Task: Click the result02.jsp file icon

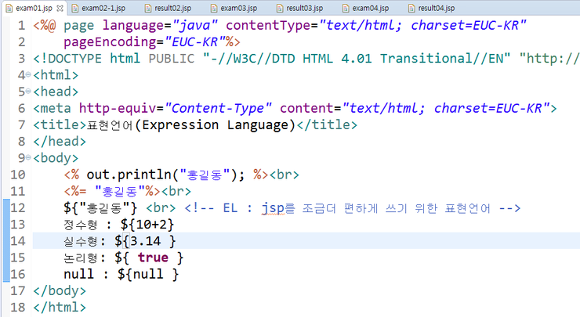Action: point(148,8)
